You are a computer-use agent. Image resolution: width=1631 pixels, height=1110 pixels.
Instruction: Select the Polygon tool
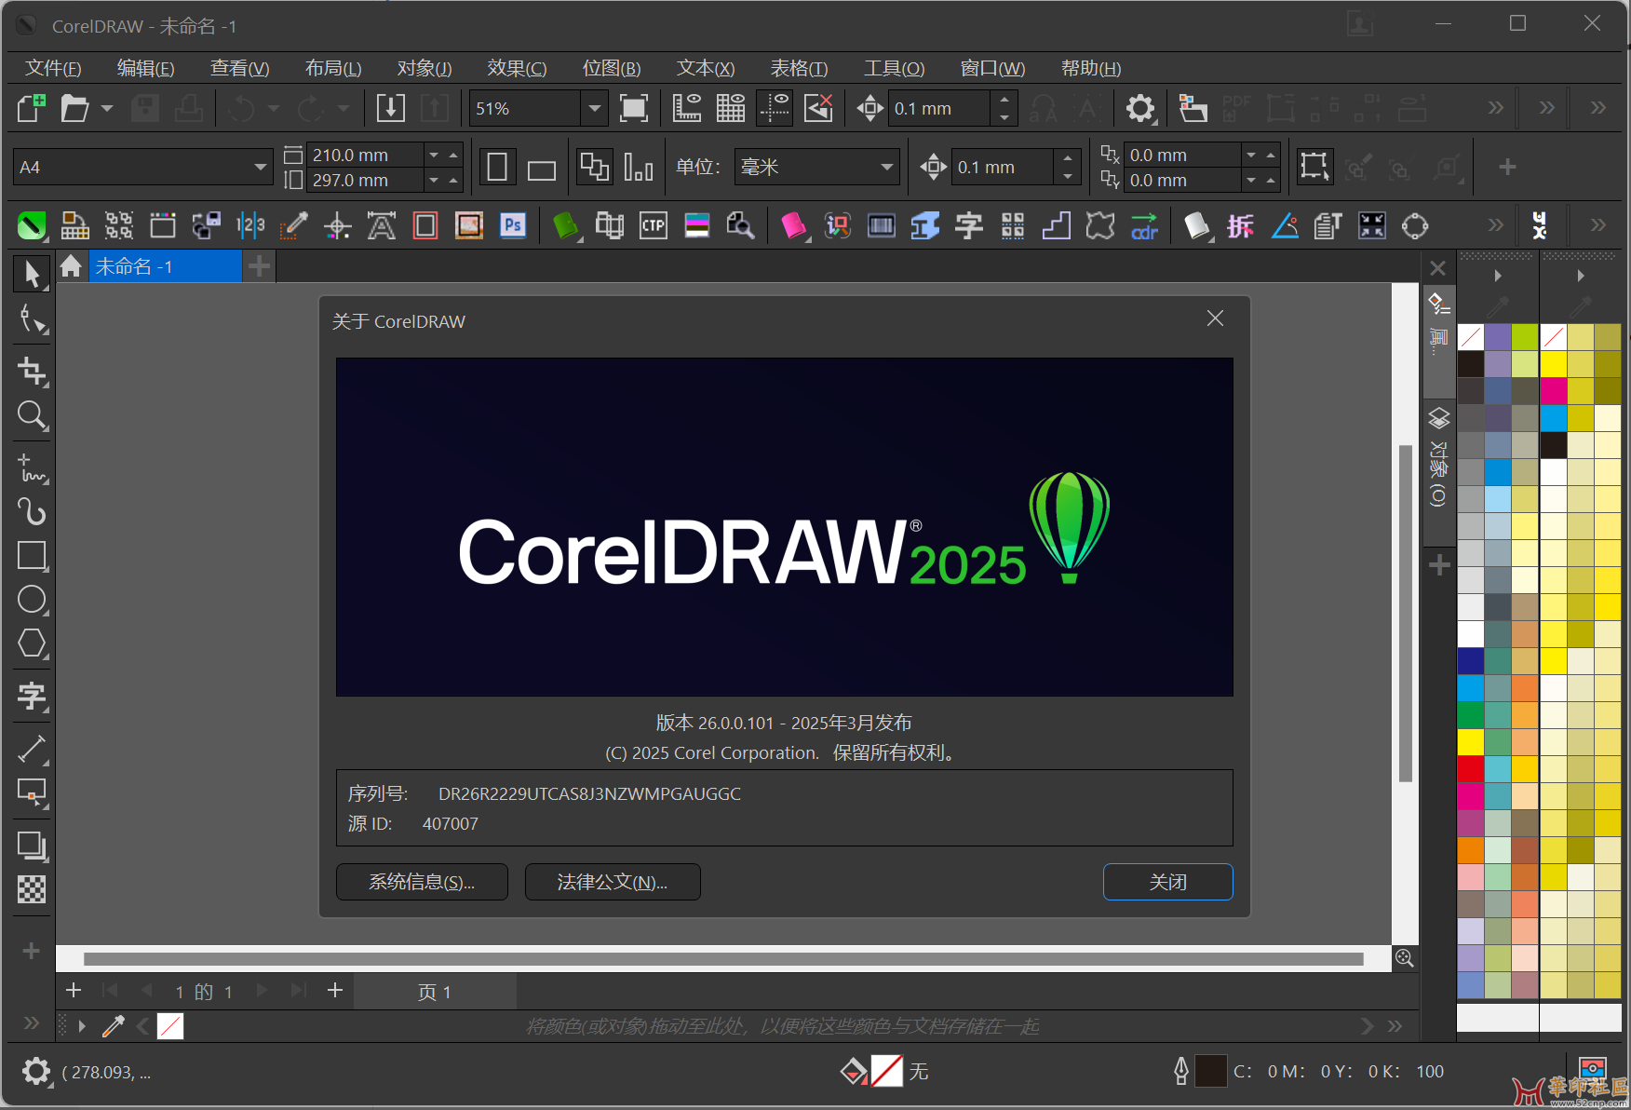(32, 643)
